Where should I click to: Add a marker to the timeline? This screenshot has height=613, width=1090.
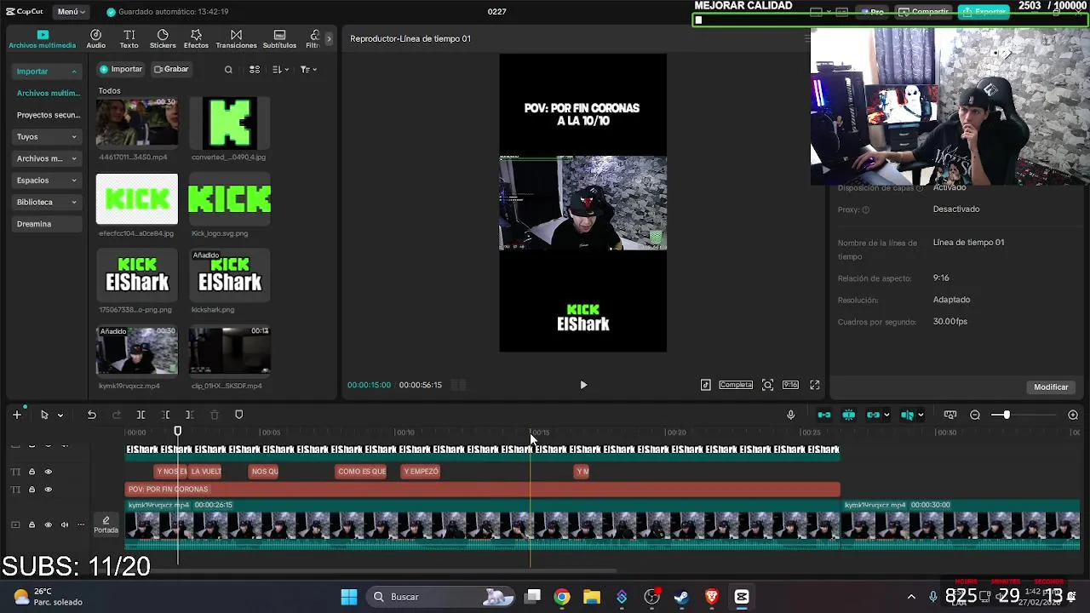pos(238,415)
